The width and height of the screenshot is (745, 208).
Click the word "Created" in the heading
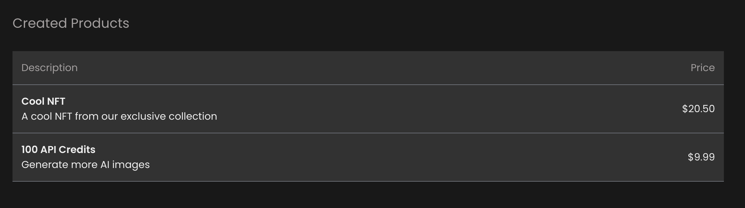tap(40, 23)
